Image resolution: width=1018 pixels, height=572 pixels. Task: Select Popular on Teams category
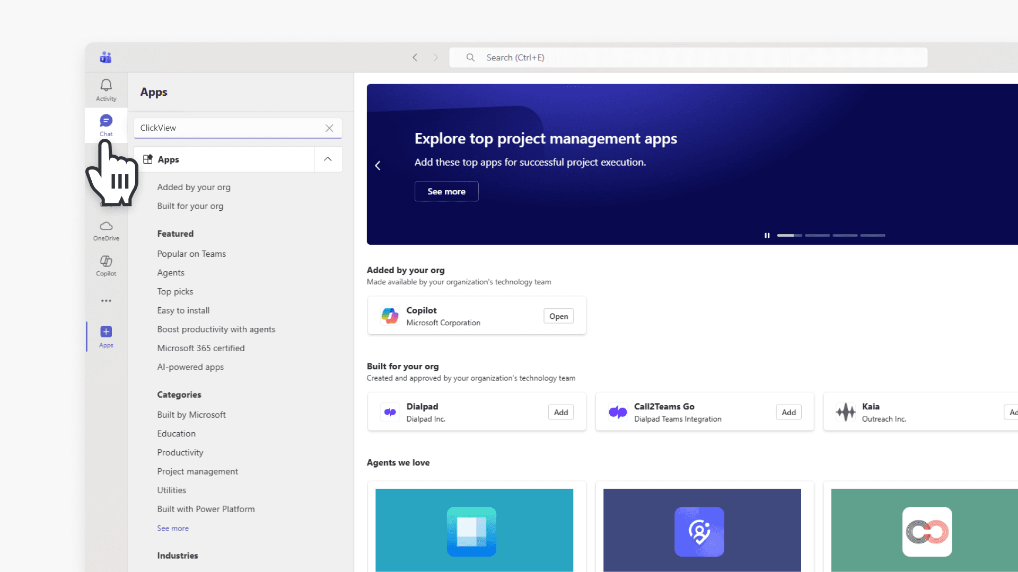[191, 254]
